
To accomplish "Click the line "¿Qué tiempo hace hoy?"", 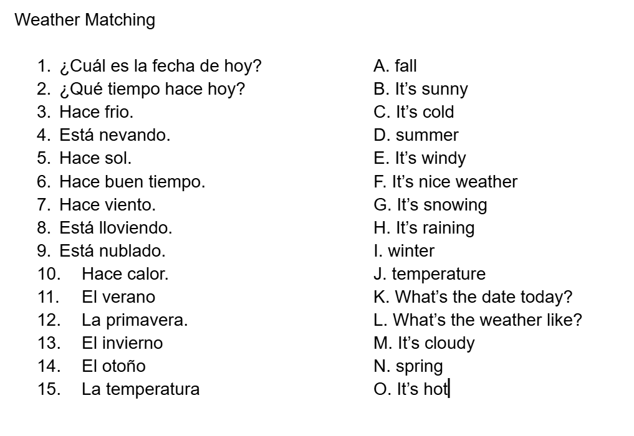I will tap(152, 89).
